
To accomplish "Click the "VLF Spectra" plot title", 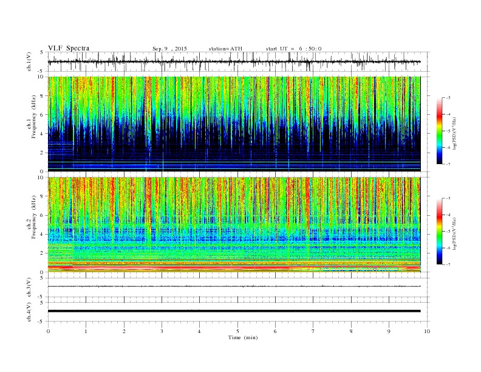I will pos(69,48).
